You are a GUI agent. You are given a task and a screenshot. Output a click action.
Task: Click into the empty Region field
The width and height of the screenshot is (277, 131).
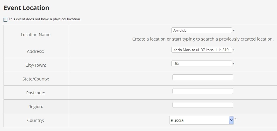pyautogui.click(x=203, y=105)
